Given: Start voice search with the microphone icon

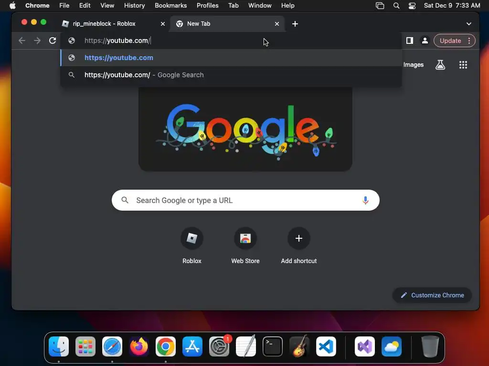Looking at the screenshot, I should pyautogui.click(x=365, y=200).
